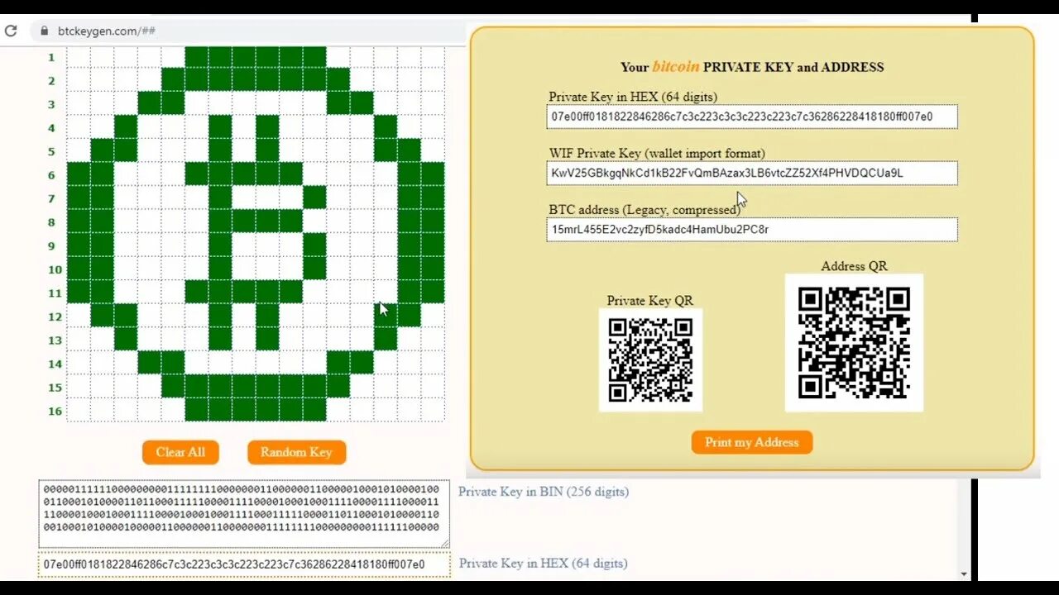Click the Print my Address button
The height and width of the screenshot is (595, 1059).
click(x=752, y=442)
